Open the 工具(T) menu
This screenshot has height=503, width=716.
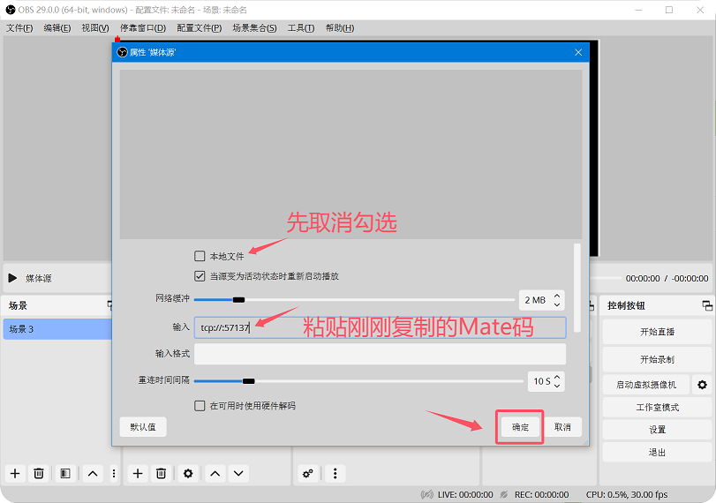pyautogui.click(x=301, y=28)
